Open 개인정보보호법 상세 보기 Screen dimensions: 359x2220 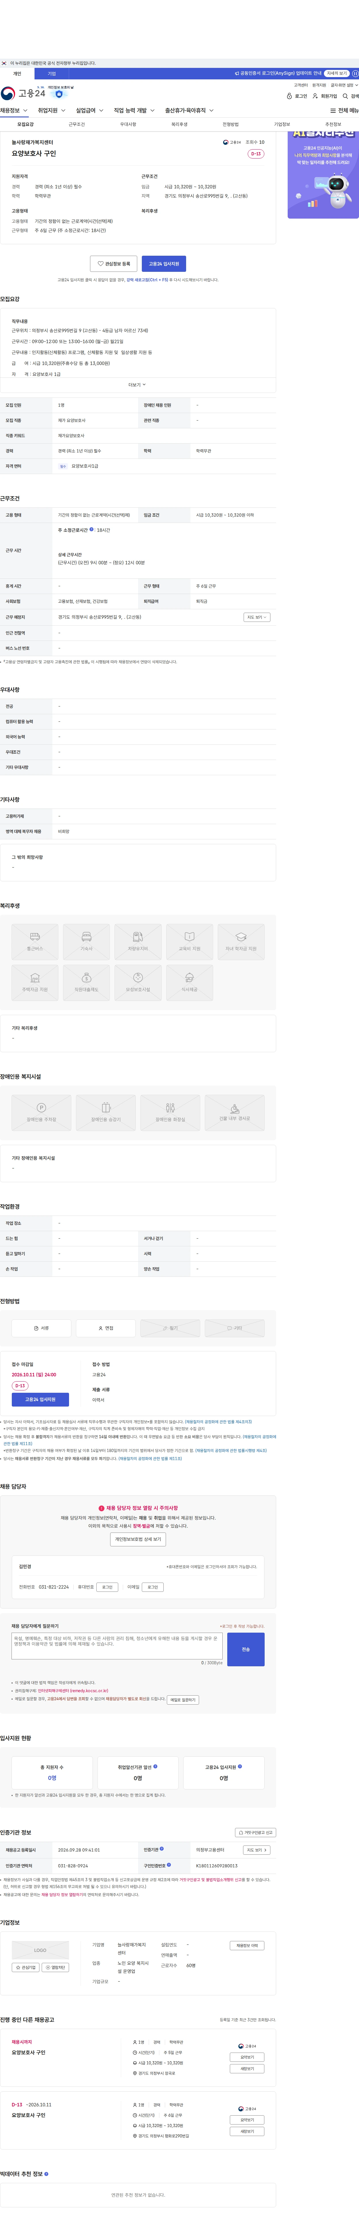coord(138,1539)
